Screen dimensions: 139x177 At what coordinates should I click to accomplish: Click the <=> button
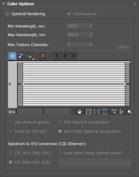coord(124,47)
